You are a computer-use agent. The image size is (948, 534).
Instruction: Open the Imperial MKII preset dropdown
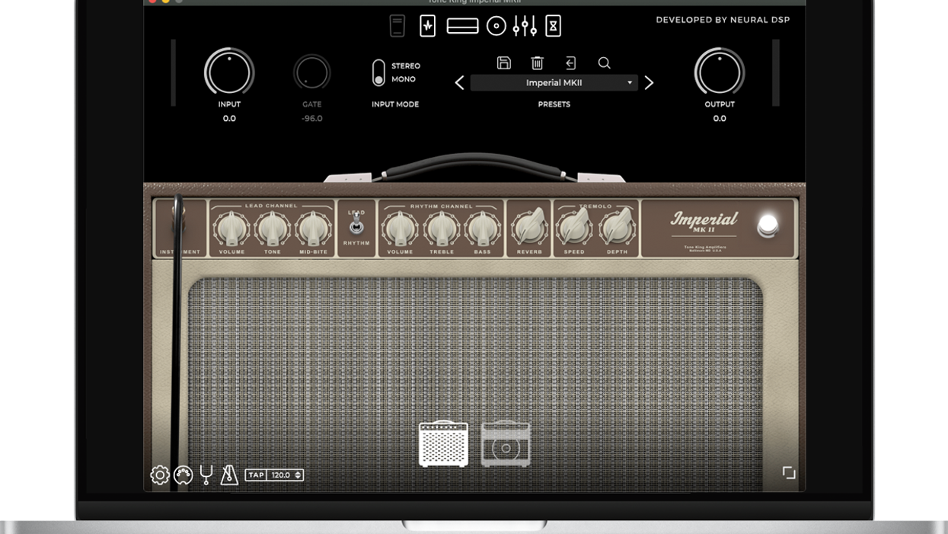click(x=554, y=82)
